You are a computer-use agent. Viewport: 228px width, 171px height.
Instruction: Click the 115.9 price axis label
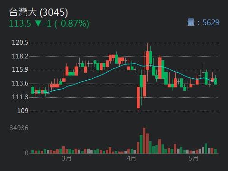[x=20, y=70]
